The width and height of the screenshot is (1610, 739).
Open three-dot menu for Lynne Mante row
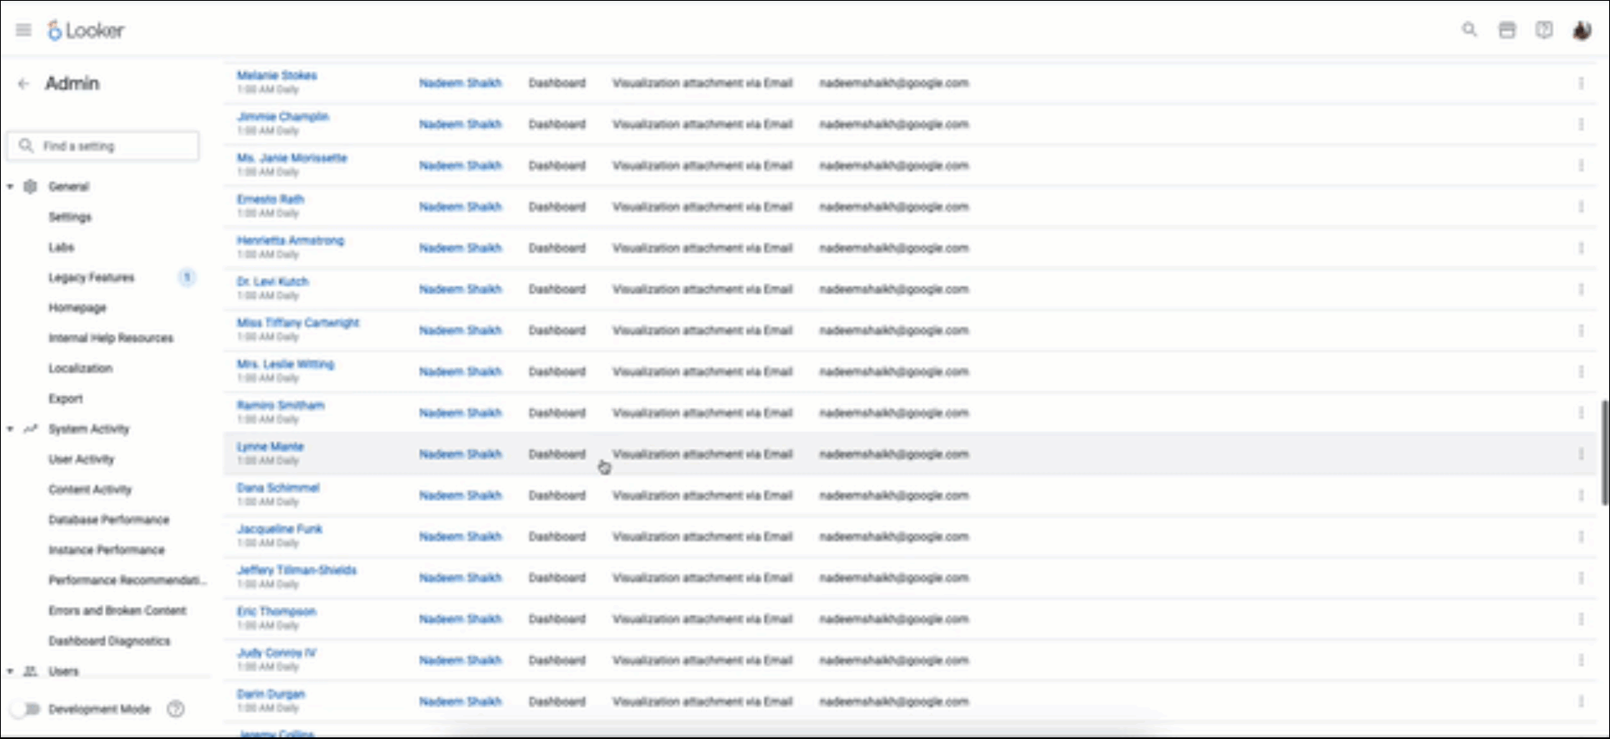pos(1581,454)
